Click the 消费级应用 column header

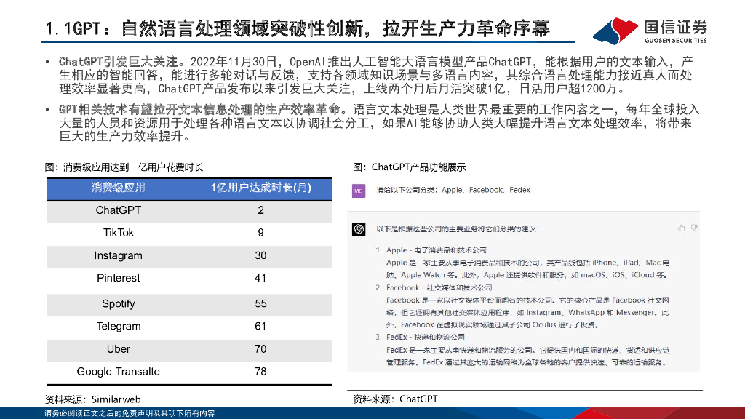[x=119, y=188]
